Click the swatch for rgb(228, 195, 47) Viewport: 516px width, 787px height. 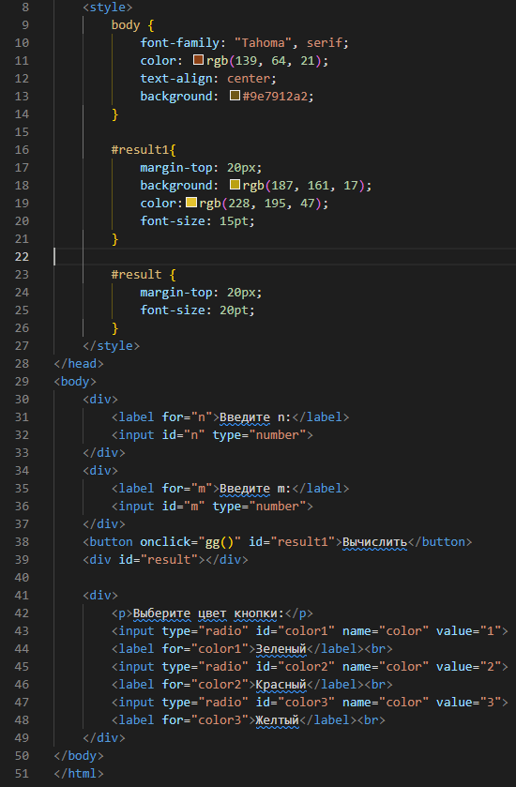pos(191,203)
